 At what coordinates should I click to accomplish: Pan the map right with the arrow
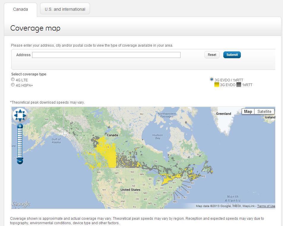click(x=25, y=115)
